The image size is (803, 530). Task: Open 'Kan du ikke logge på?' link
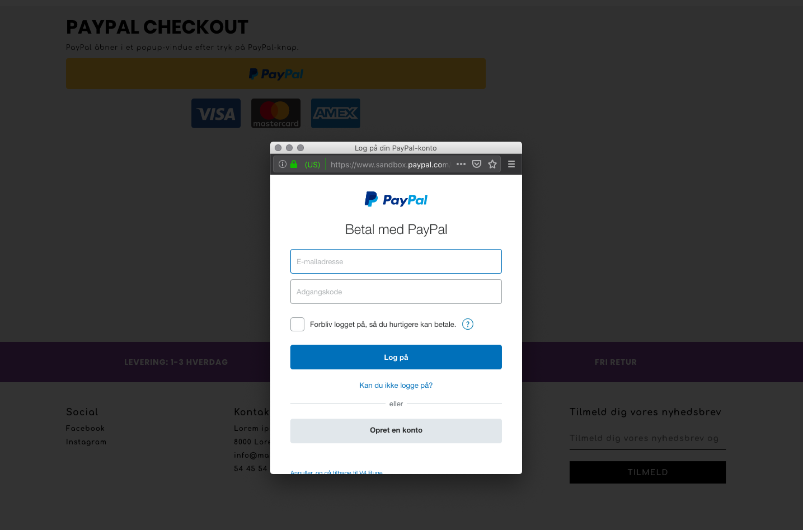396,385
